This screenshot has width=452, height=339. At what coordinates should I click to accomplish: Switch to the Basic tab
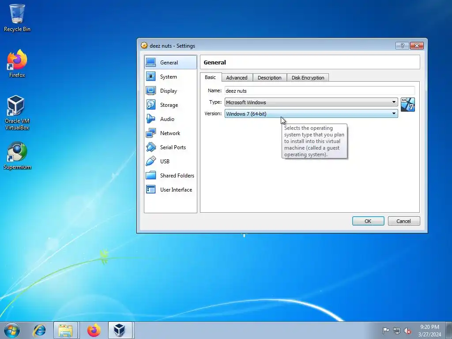[x=210, y=77]
